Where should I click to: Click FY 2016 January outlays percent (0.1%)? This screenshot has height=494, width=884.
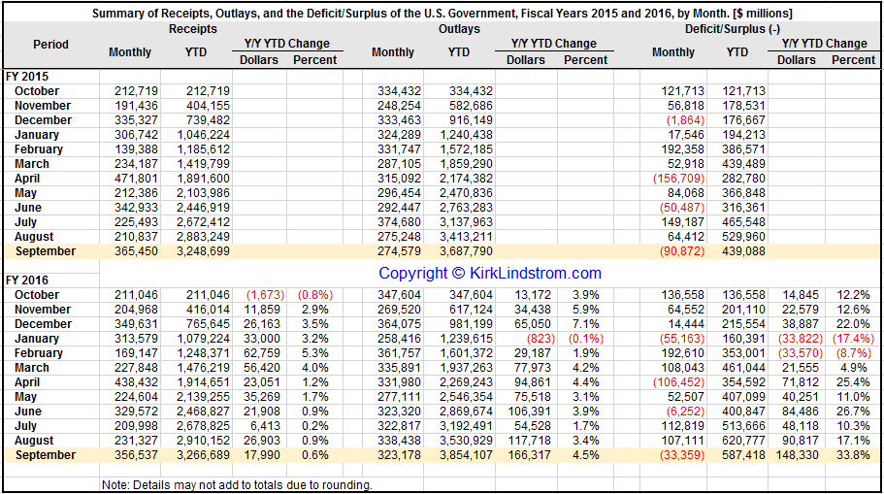[586, 339]
